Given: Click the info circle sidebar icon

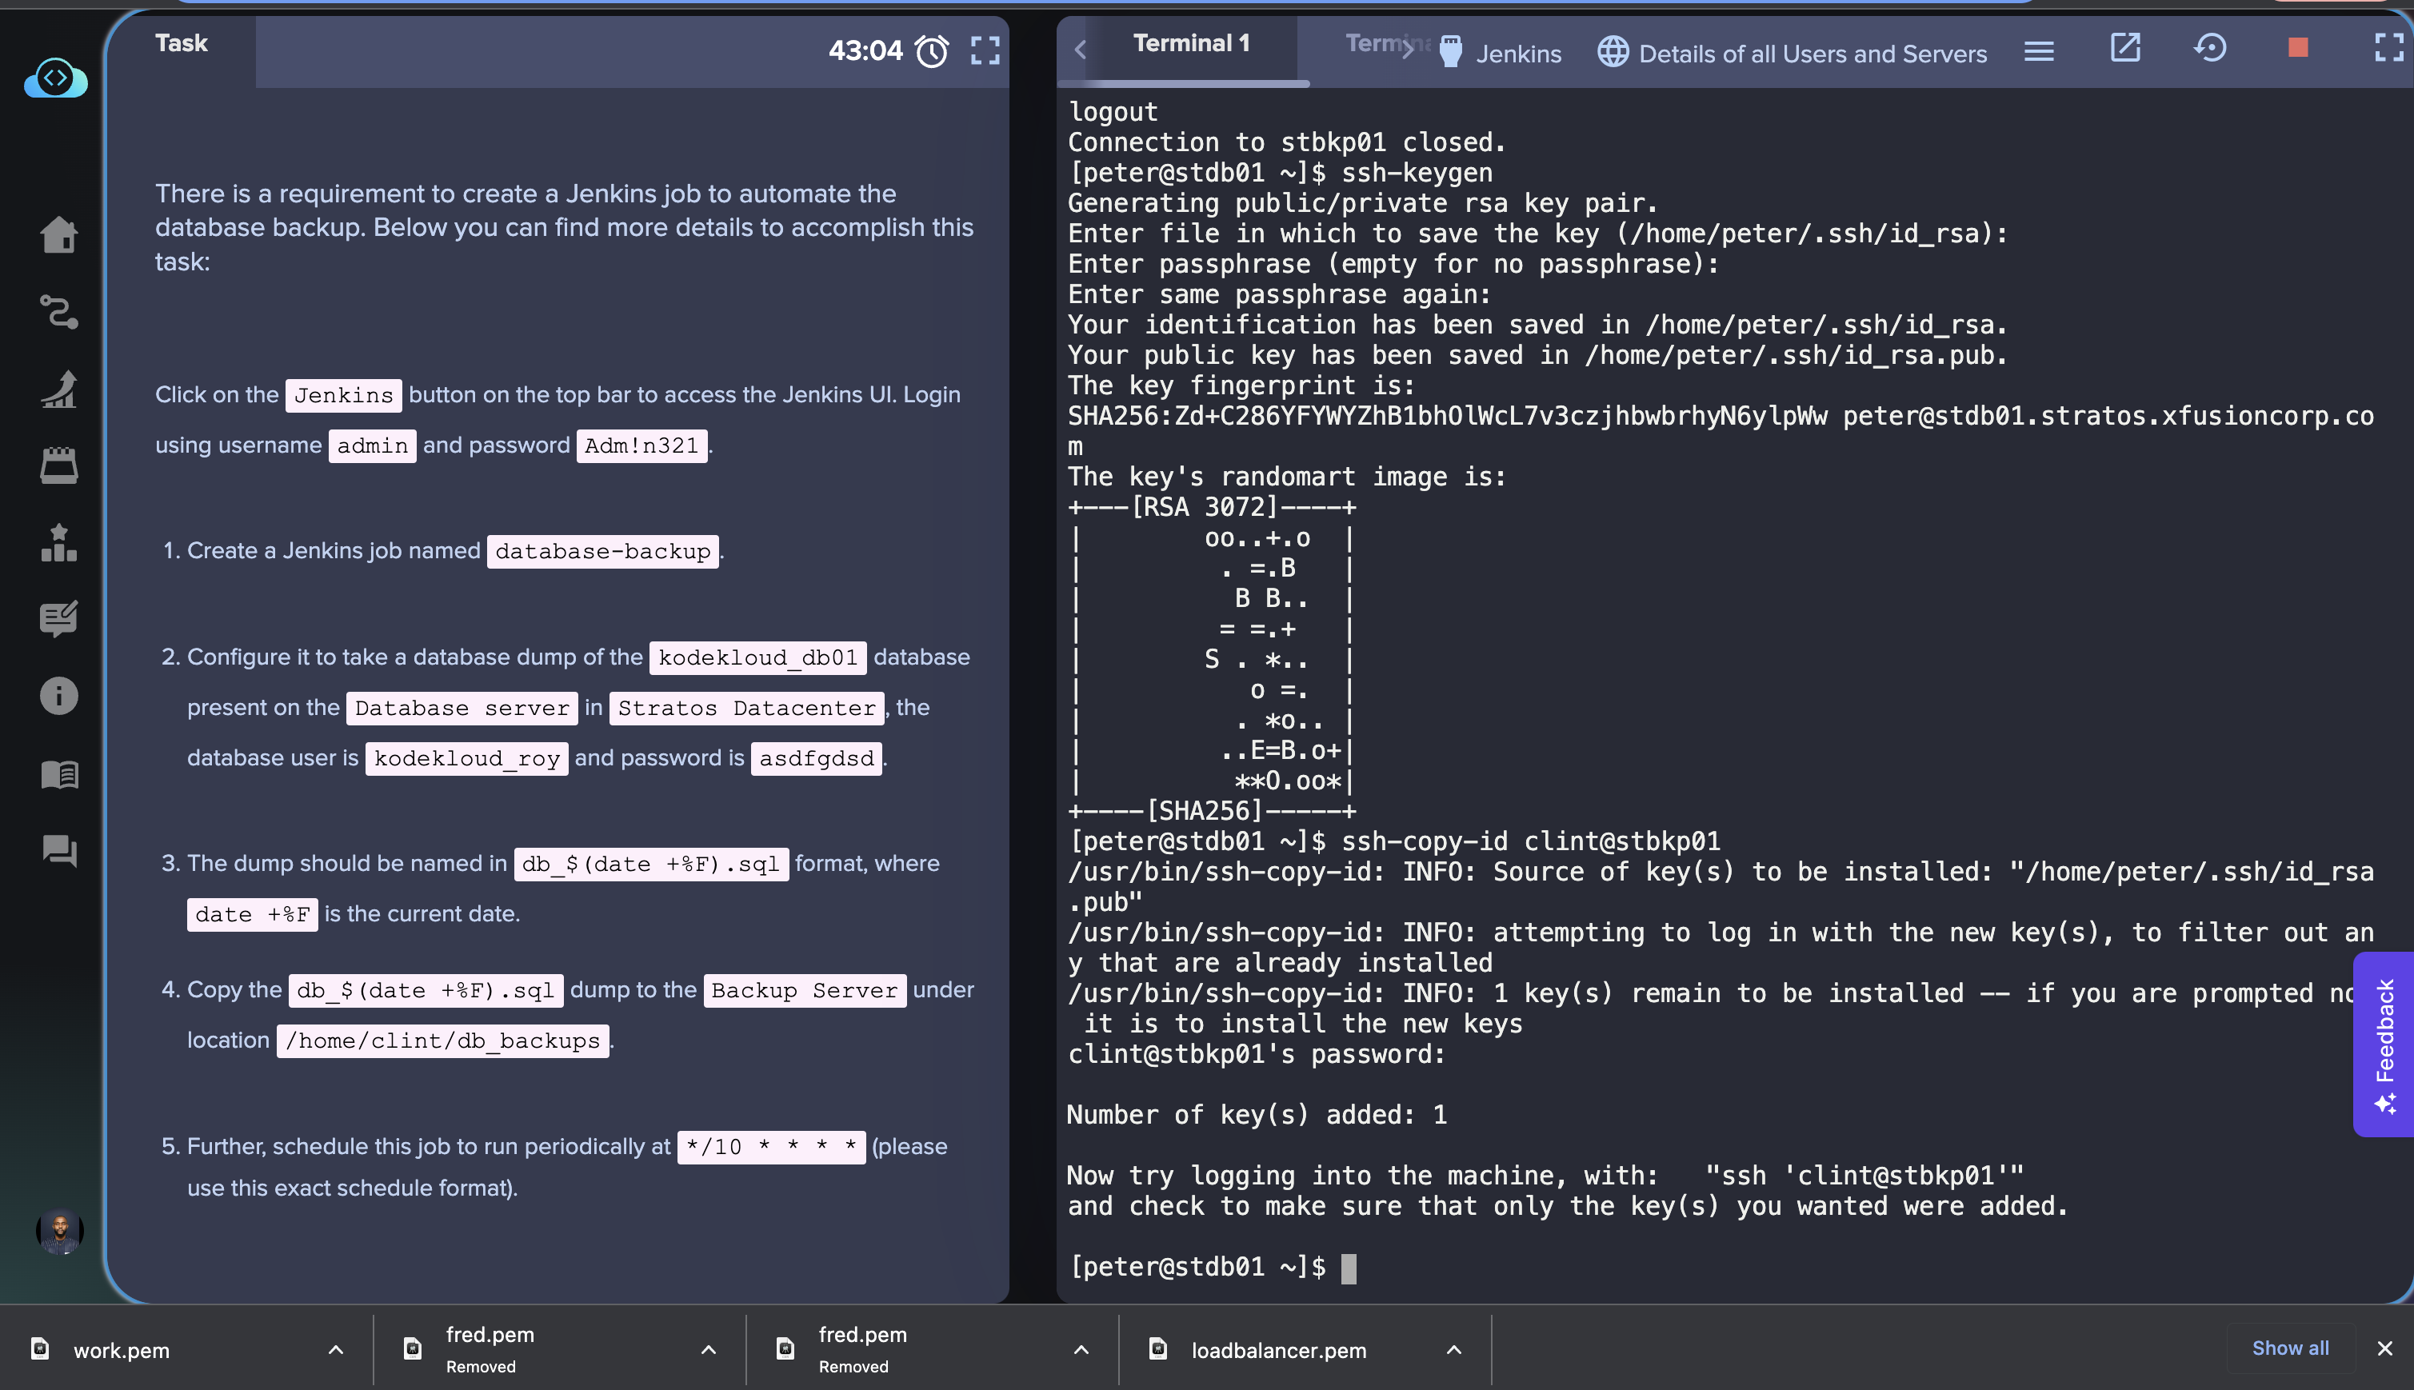Looking at the screenshot, I should (x=59, y=696).
